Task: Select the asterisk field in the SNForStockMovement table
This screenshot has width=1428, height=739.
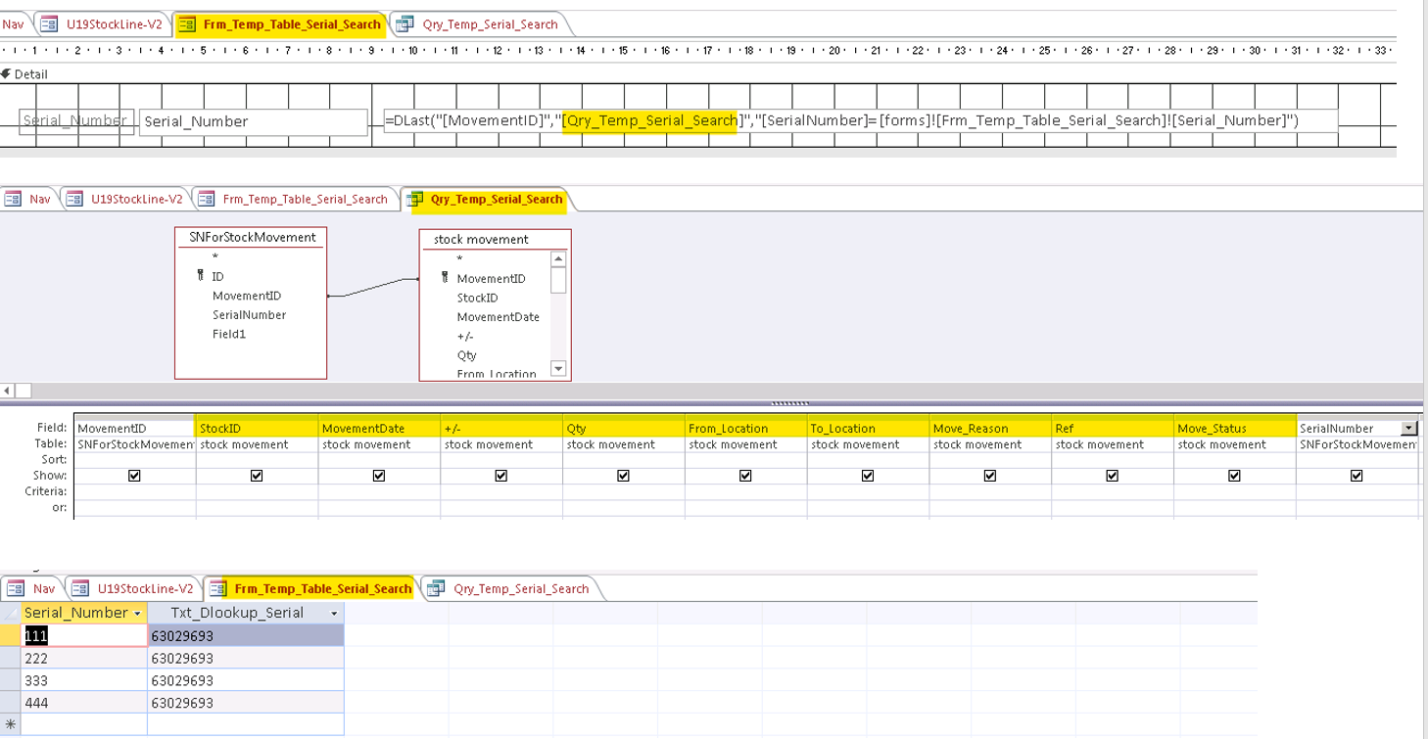Action: tap(215, 257)
